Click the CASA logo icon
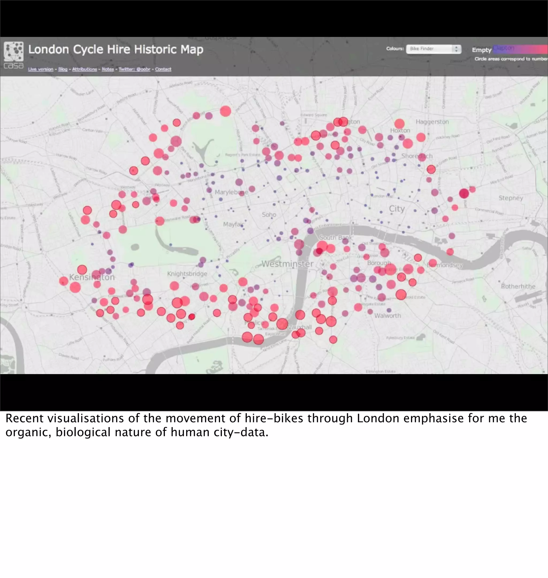The height and width of the screenshot is (578, 548). 13,55
